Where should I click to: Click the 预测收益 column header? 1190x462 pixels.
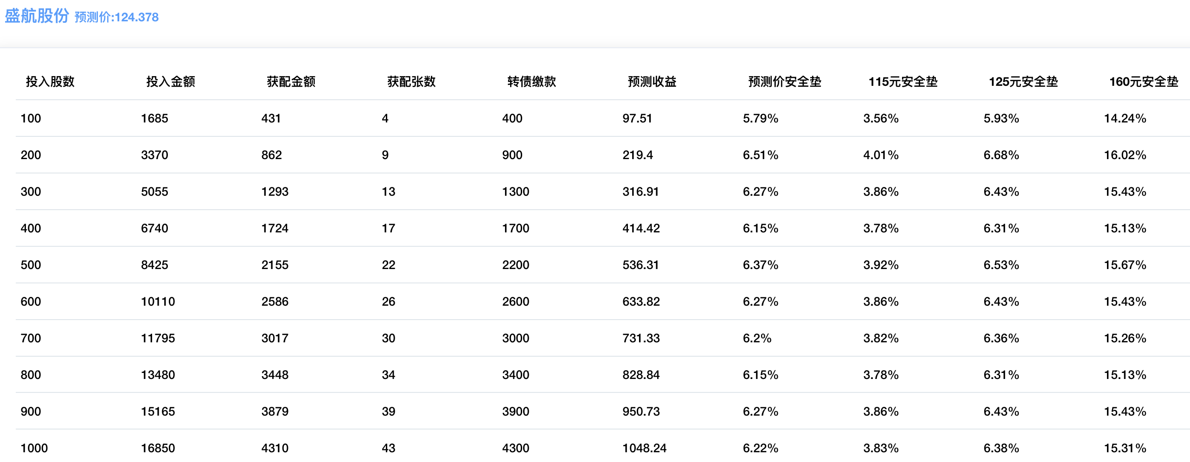652,82
